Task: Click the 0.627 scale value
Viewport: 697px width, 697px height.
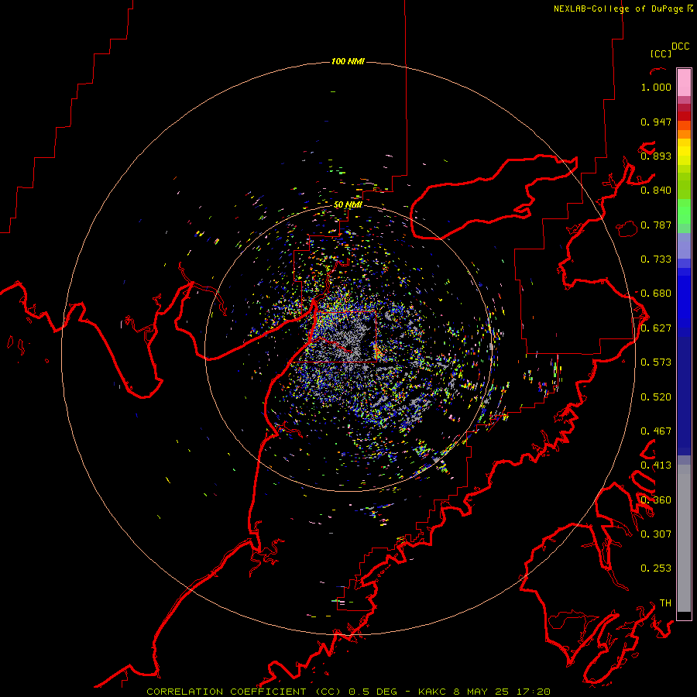Action: 656,328
